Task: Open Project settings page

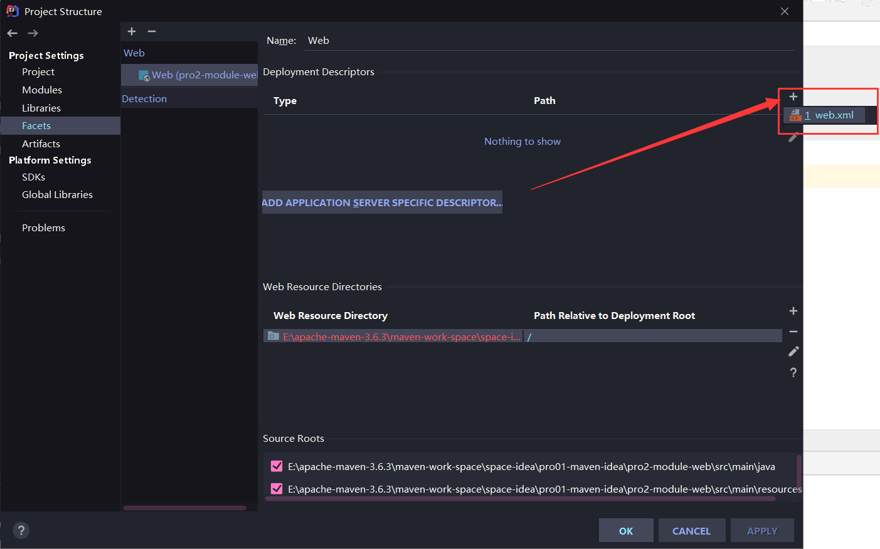Action: click(38, 72)
